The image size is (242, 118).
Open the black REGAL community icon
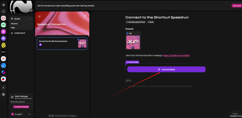3,52
